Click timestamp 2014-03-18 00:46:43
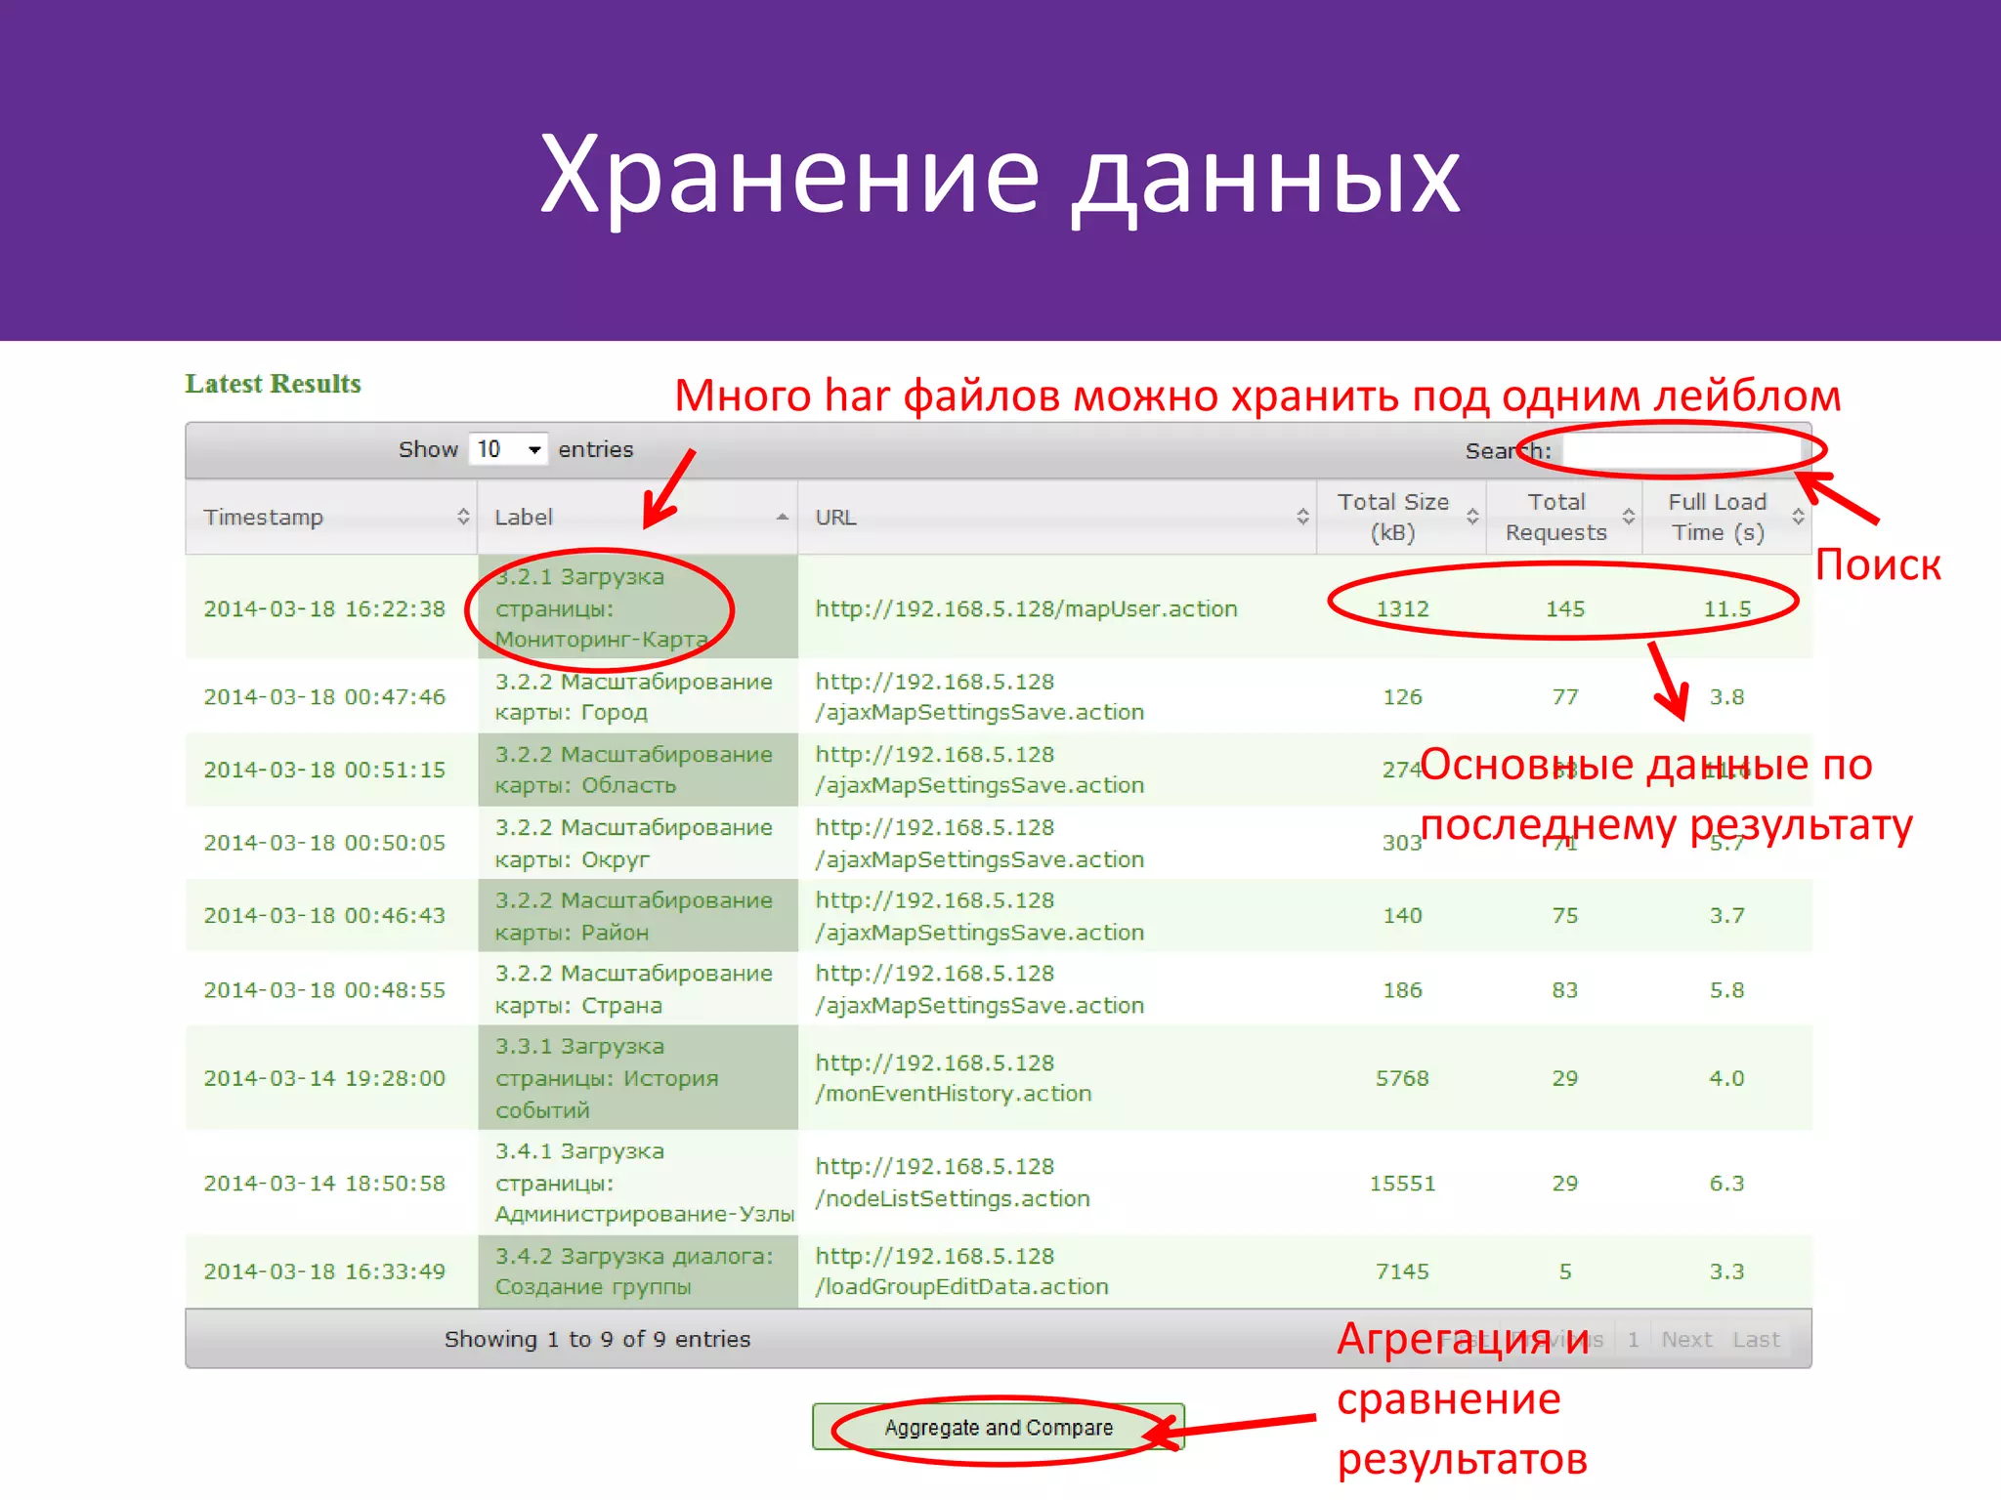The image size is (2001, 1500). 324,916
